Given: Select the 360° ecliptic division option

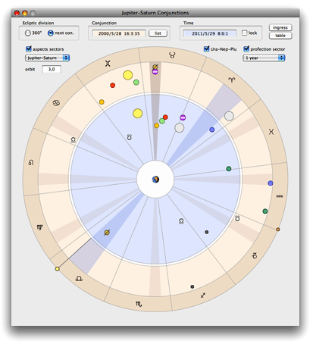Looking at the screenshot, I should click(28, 33).
